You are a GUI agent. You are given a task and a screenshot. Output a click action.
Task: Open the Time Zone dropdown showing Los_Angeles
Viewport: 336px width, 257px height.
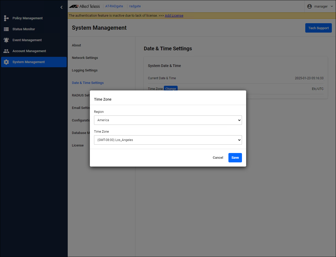click(168, 140)
